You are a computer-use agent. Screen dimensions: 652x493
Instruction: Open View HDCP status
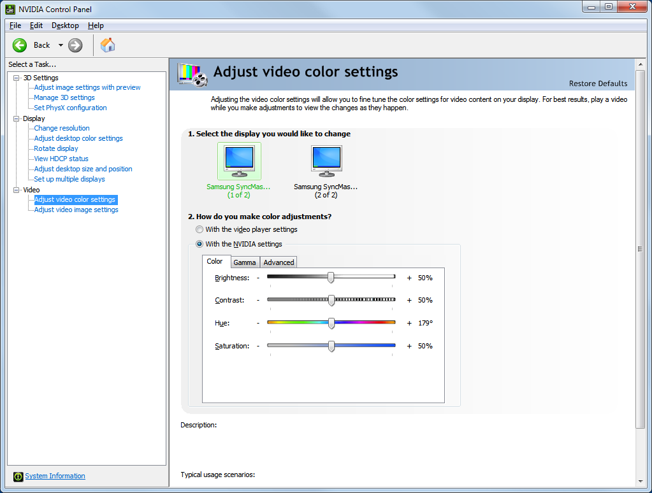(x=61, y=159)
